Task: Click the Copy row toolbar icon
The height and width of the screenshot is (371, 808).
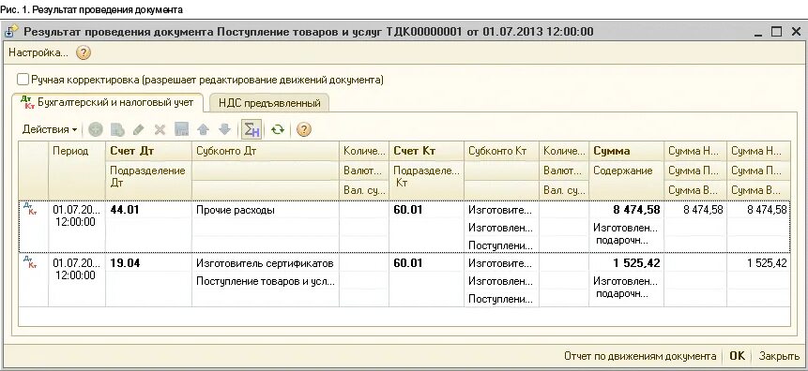Action: (117, 129)
